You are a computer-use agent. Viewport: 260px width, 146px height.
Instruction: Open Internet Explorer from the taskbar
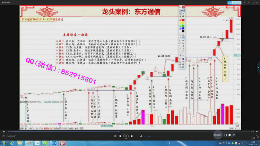(x=12, y=143)
